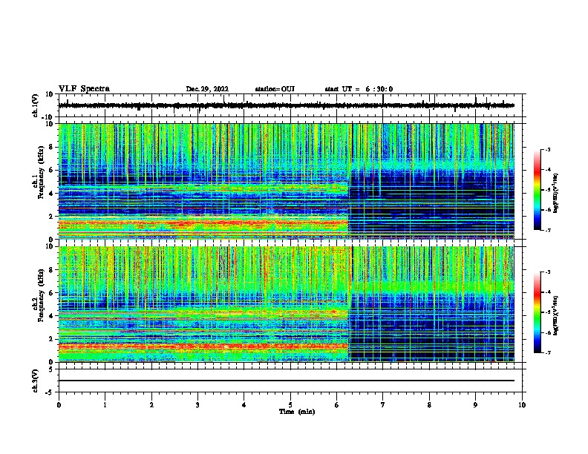The width and height of the screenshot is (588, 454).
Task: Click the 8 kHz tick on ch.1 spectrogram
Action: [52, 147]
